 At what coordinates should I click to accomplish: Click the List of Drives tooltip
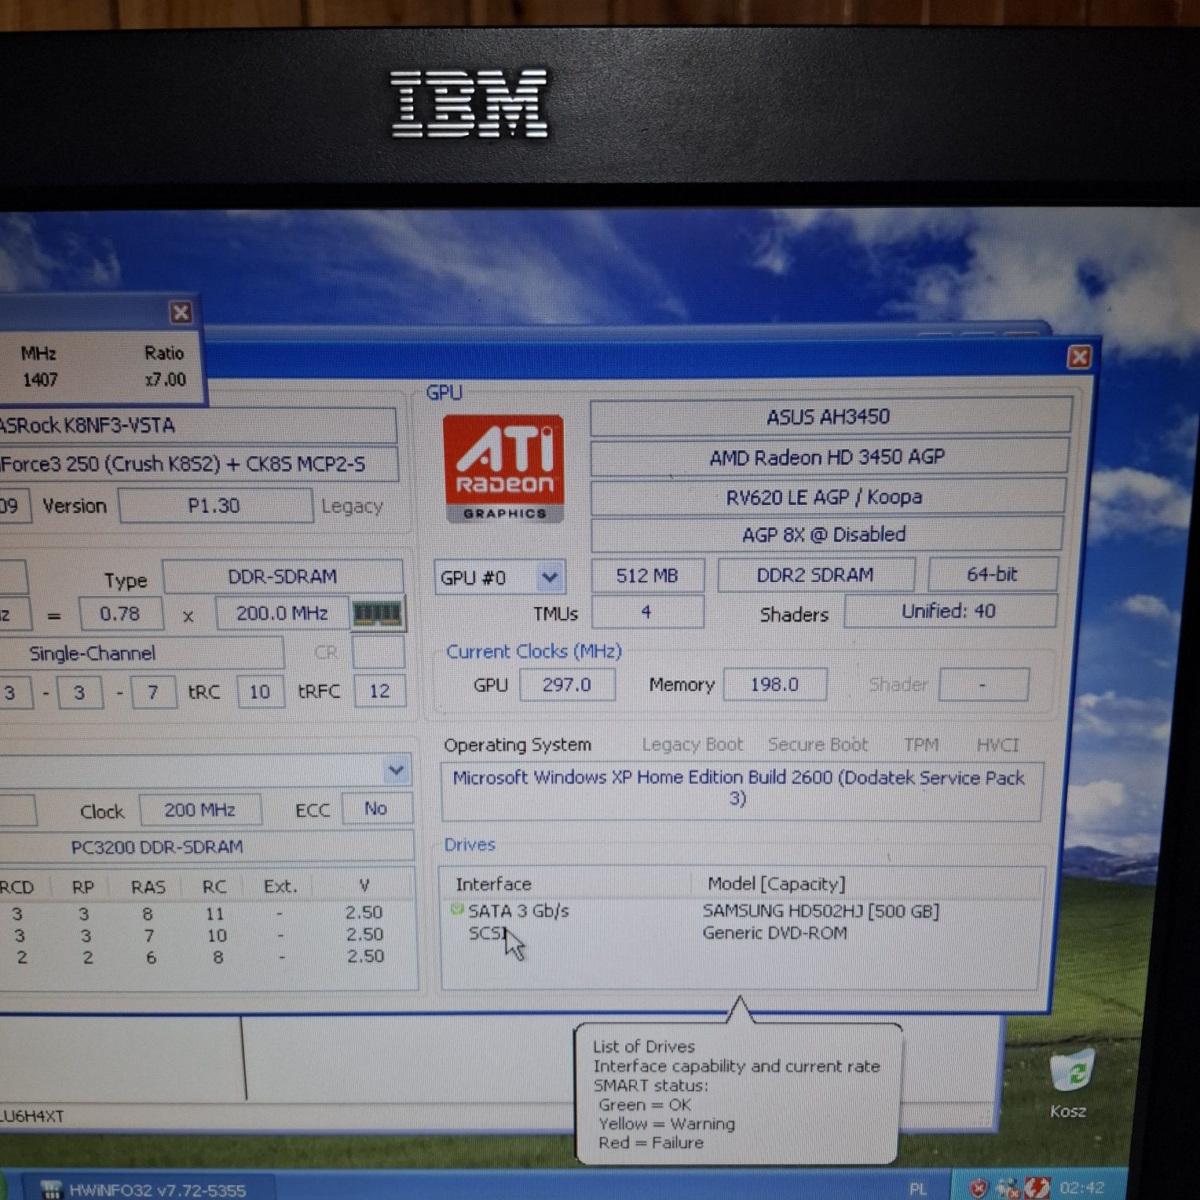point(738,1094)
